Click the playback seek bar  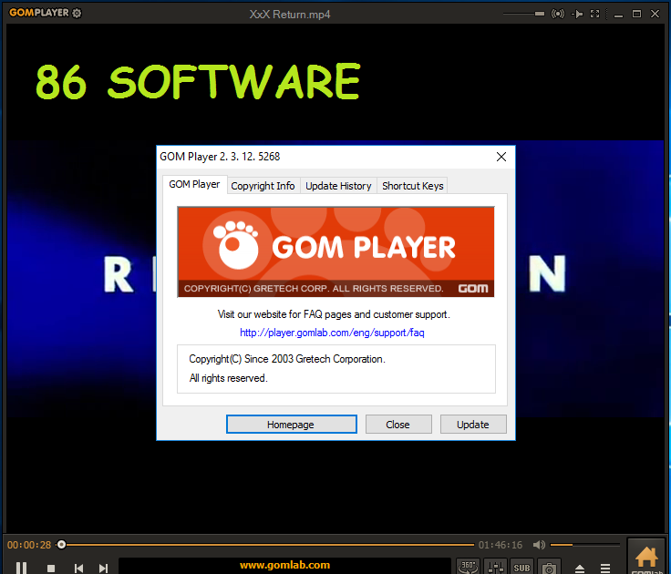[x=265, y=545]
